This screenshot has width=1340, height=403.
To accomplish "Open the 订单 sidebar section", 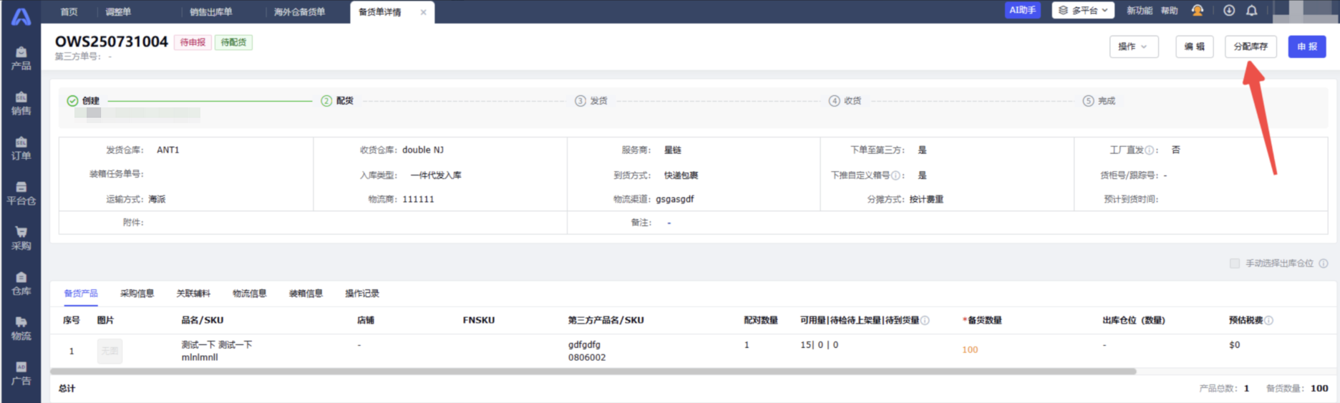I will tap(21, 148).
